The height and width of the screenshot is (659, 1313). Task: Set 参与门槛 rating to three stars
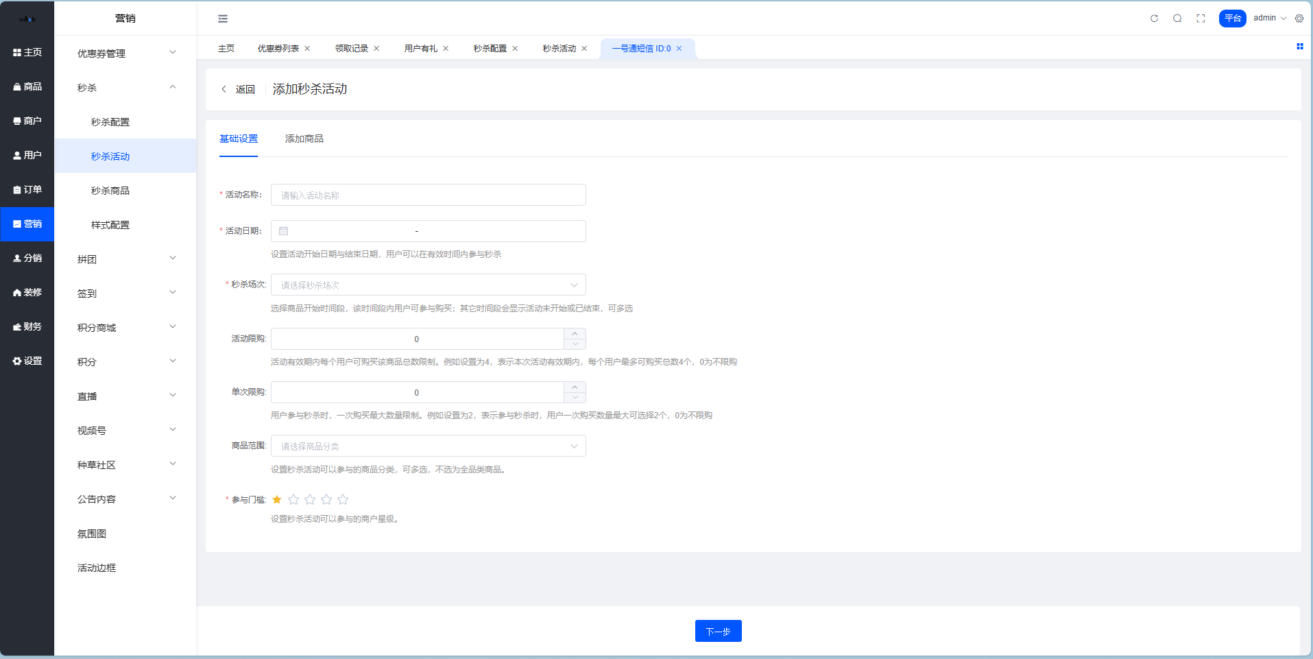(x=310, y=500)
